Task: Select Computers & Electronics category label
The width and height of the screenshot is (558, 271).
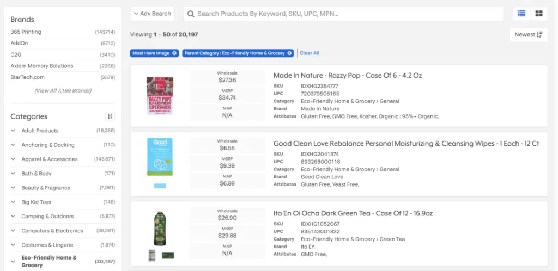Action: pos(52,231)
